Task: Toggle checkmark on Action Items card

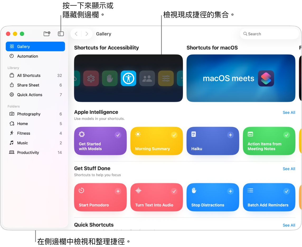Action: coord(287,135)
